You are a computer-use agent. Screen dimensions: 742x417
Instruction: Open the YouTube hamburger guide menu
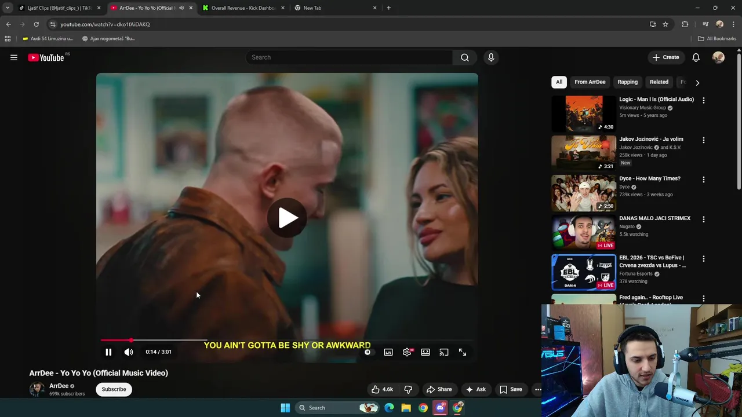pyautogui.click(x=14, y=57)
